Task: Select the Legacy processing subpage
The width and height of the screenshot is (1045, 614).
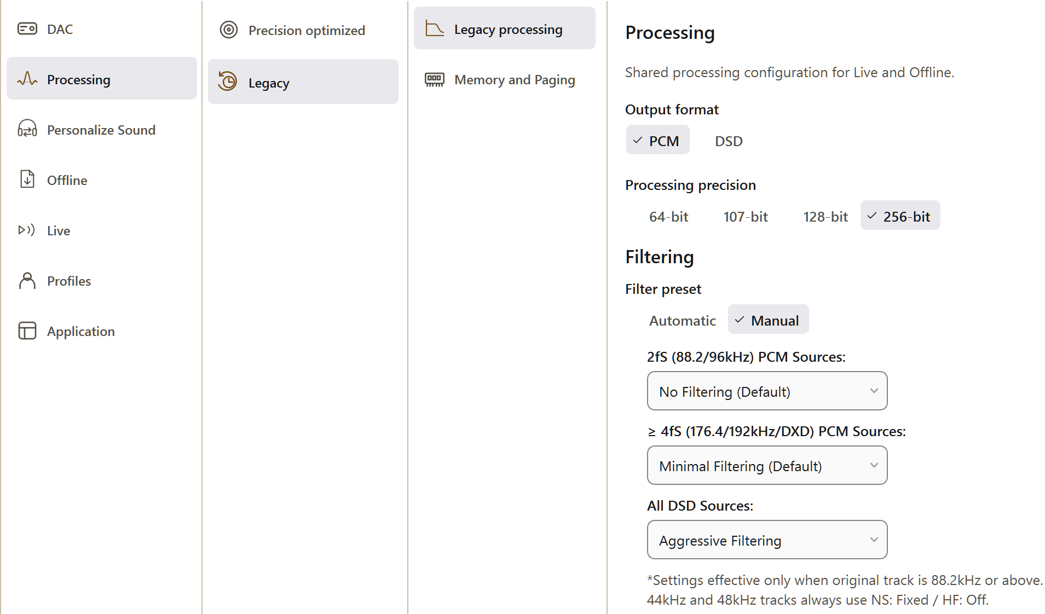Action: (x=505, y=28)
